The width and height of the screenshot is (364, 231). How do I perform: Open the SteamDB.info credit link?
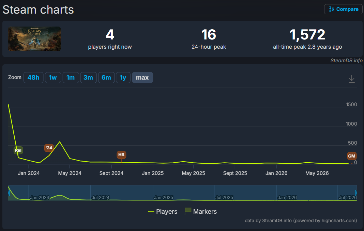point(346,61)
